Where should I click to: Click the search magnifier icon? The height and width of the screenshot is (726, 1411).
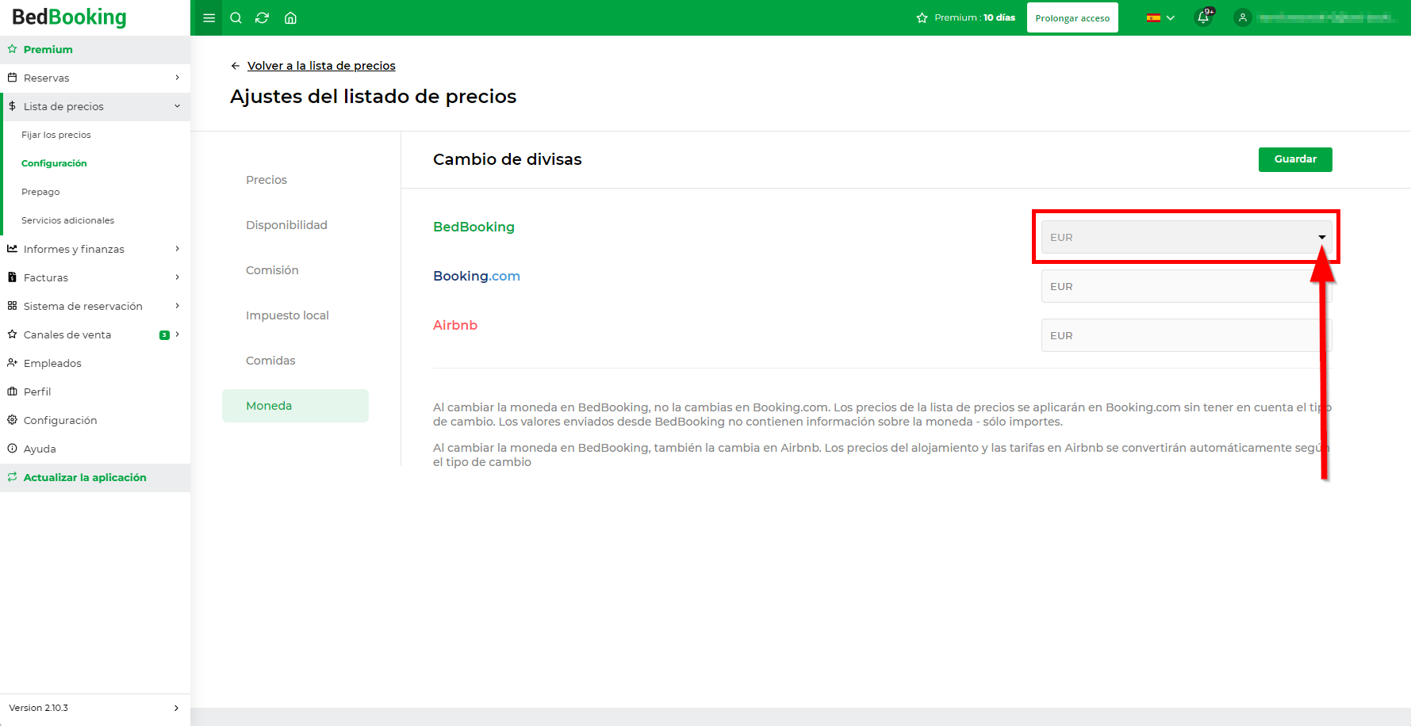236,18
